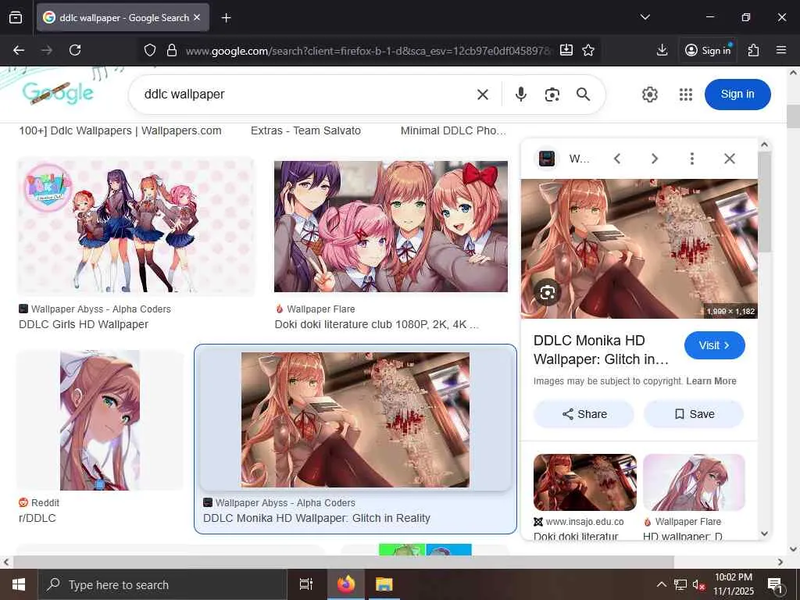Screen dimensions: 800x600
Task: Open three-dot more options in preview panel
Action: [x=692, y=159]
